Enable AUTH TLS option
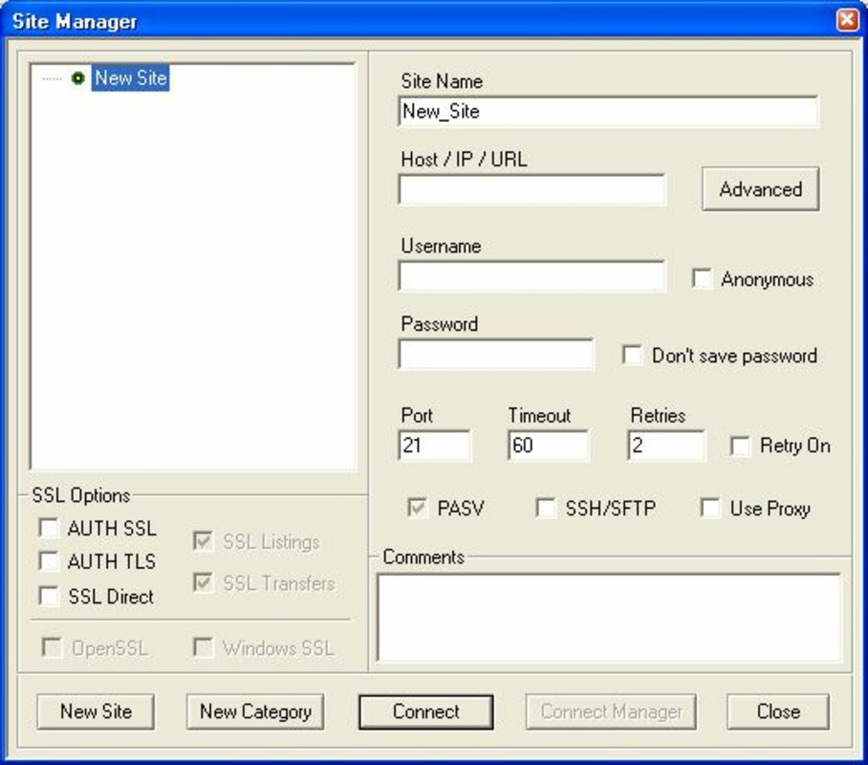Image resolution: width=868 pixels, height=765 pixels. tap(49, 561)
